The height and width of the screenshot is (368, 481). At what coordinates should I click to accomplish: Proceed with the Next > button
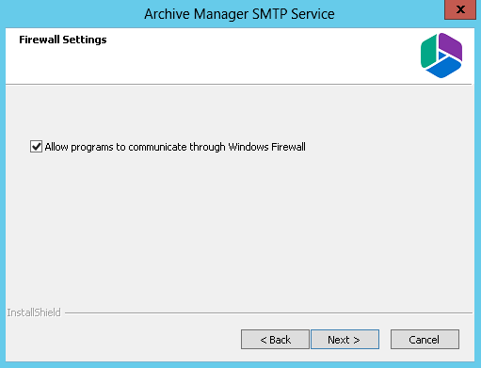[x=345, y=339]
